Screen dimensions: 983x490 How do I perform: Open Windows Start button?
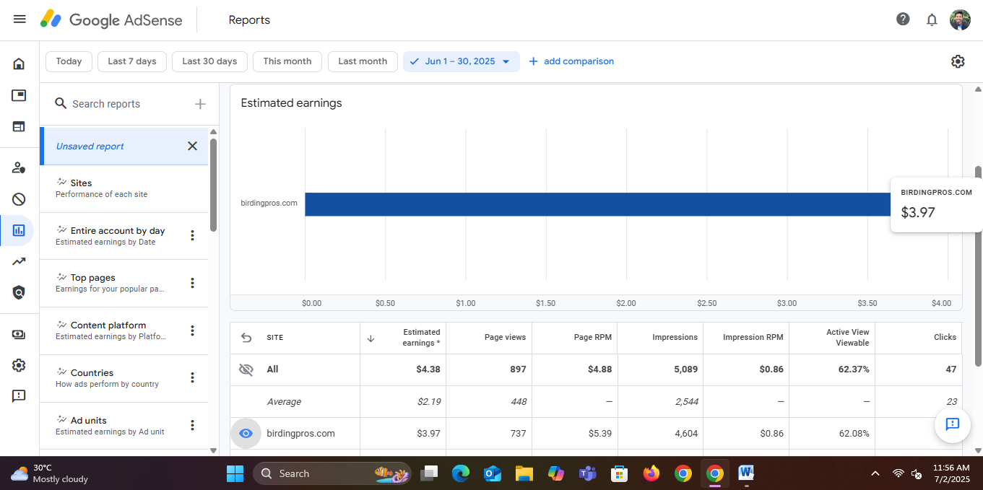pyautogui.click(x=235, y=473)
